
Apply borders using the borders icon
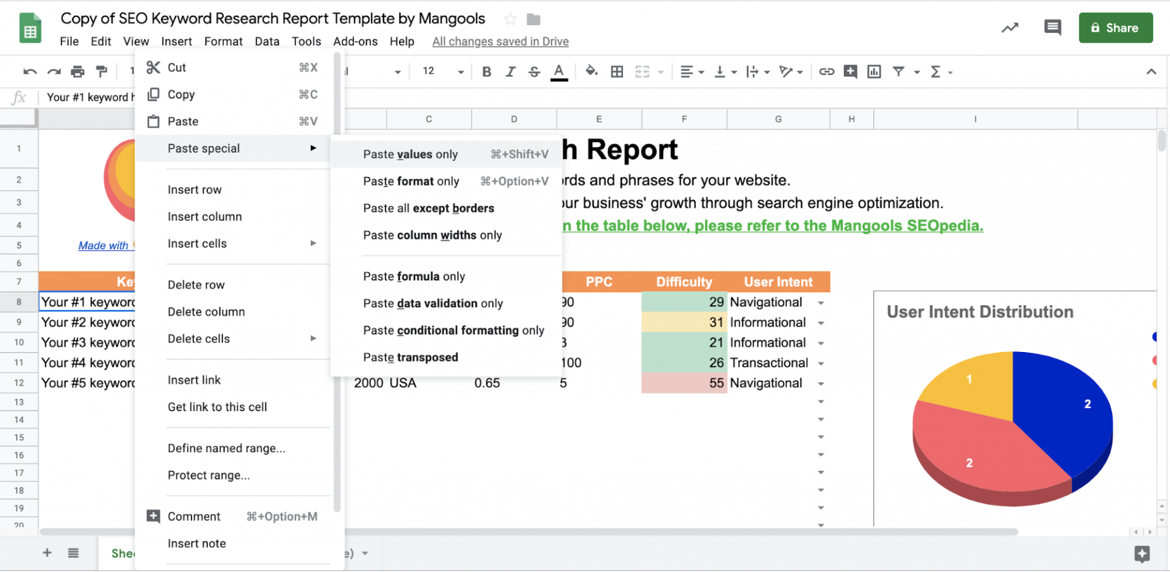(x=617, y=71)
